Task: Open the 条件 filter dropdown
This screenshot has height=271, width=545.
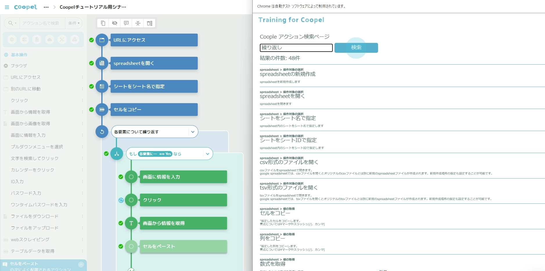Action: [x=74, y=23]
